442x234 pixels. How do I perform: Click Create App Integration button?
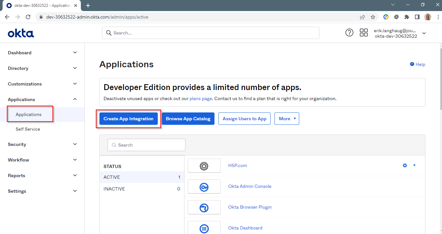[128, 119]
